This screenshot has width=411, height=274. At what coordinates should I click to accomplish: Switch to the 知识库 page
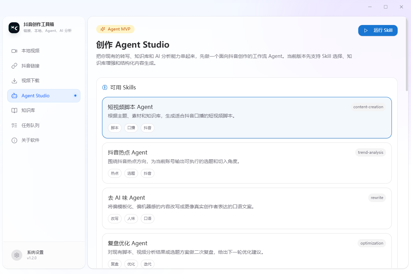point(44,110)
